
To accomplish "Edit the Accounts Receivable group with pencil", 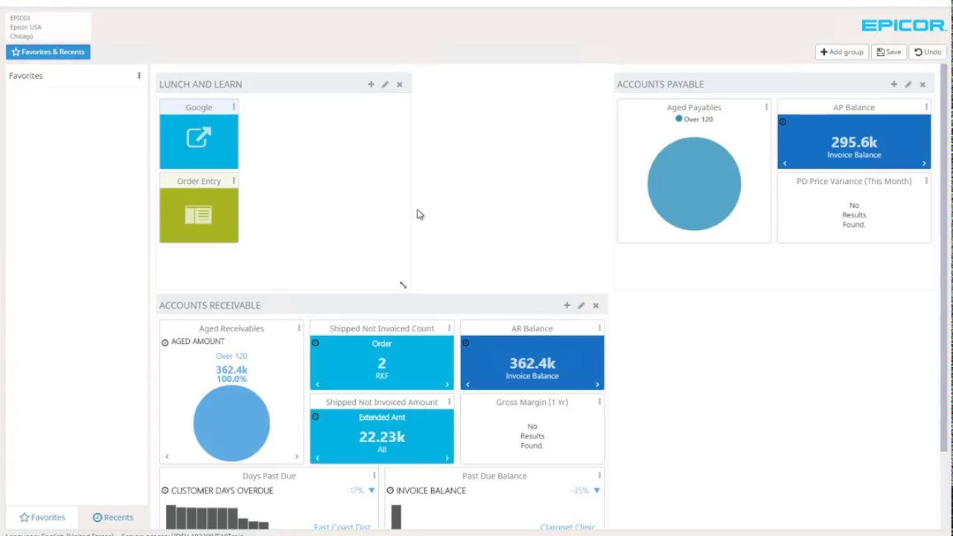I will tap(581, 305).
